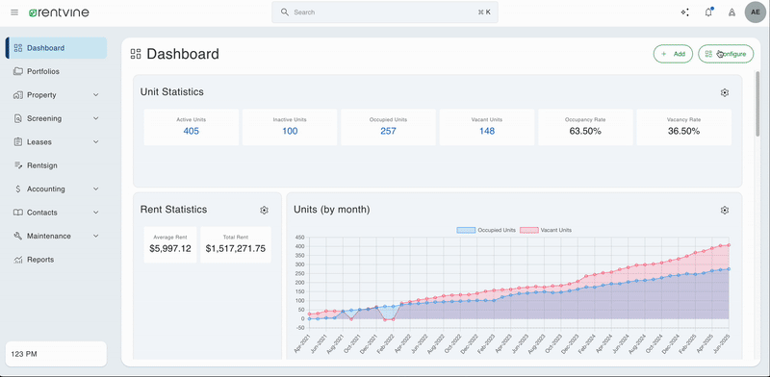
Task: Open the sparkle AI assistant icon
Action: pos(684,13)
